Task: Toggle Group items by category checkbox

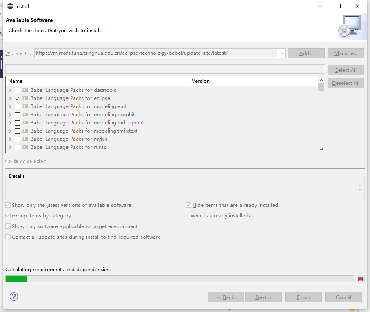Action: click(x=8, y=216)
